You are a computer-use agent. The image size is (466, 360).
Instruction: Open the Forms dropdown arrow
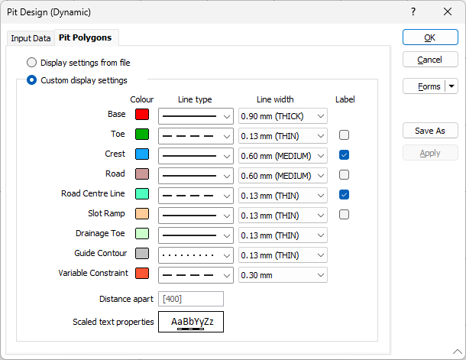pos(451,86)
